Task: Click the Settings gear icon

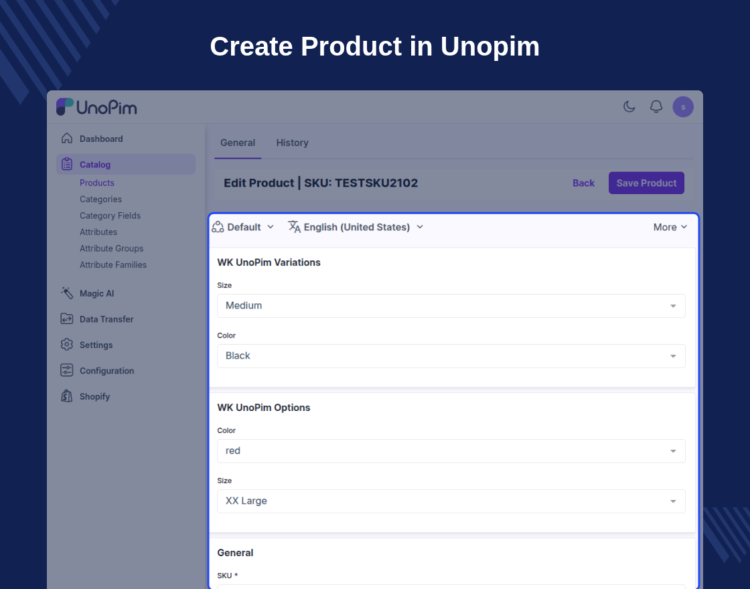Action: [67, 345]
